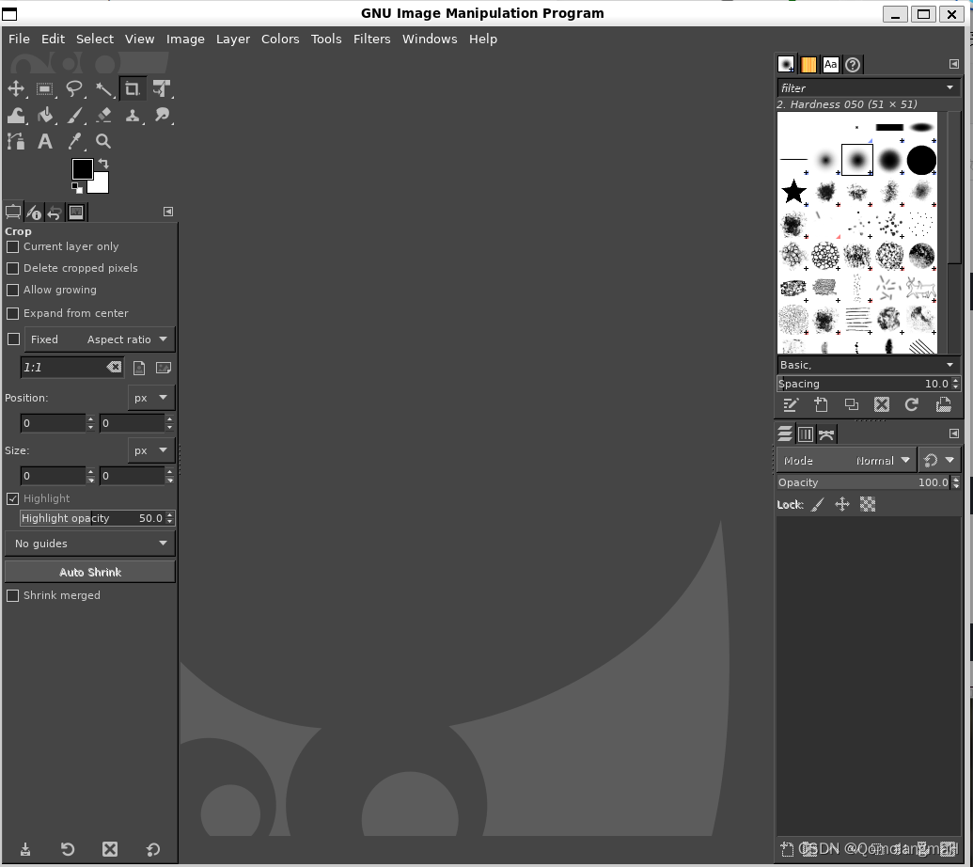
Task: Select the Move tool
Action: 16,88
